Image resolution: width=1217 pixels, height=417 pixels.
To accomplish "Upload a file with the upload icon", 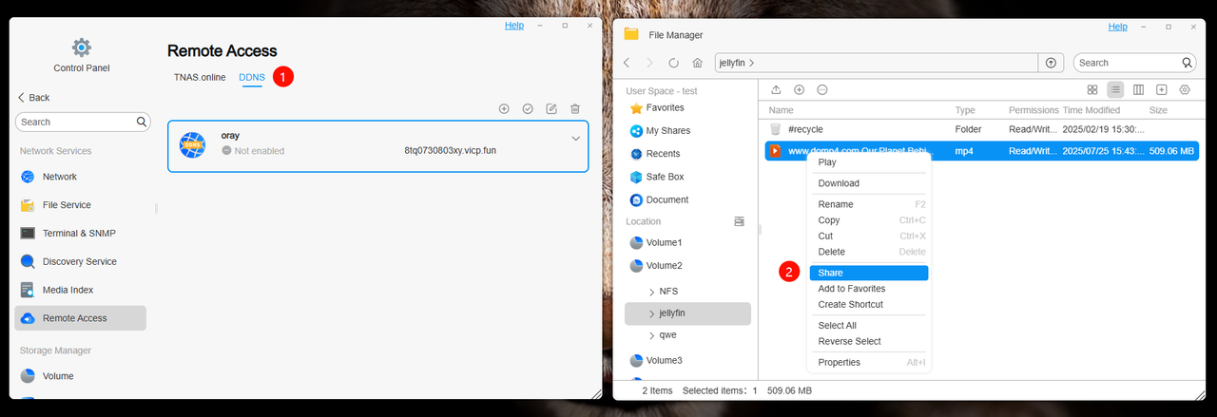I will (776, 89).
